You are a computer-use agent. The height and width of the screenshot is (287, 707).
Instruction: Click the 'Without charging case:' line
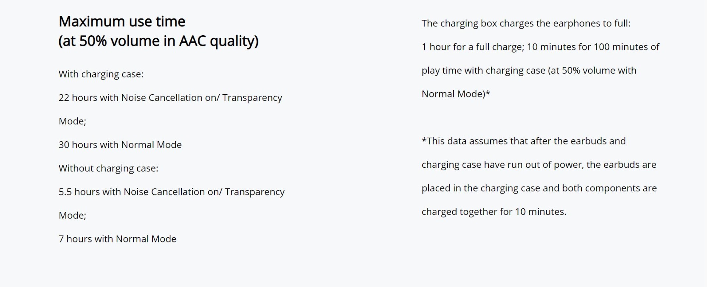(108, 168)
